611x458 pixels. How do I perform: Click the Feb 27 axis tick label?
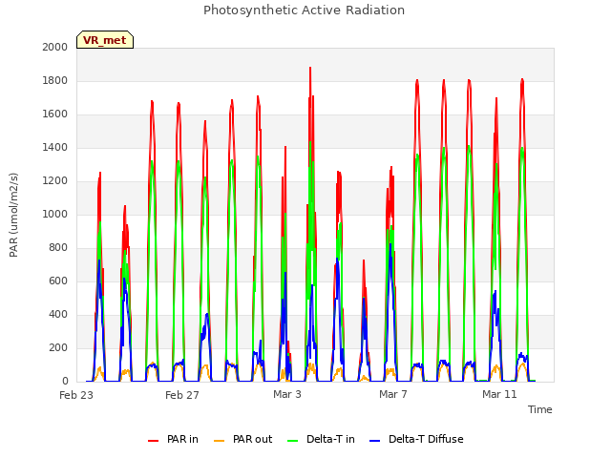(182, 395)
